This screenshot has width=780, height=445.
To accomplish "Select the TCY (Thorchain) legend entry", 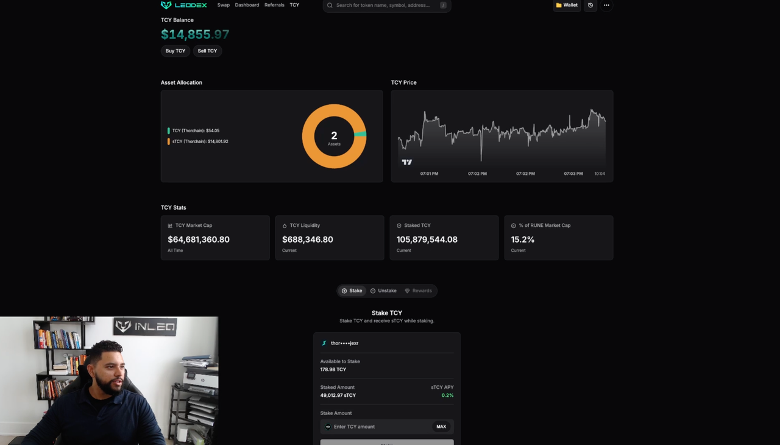I will tap(196, 130).
